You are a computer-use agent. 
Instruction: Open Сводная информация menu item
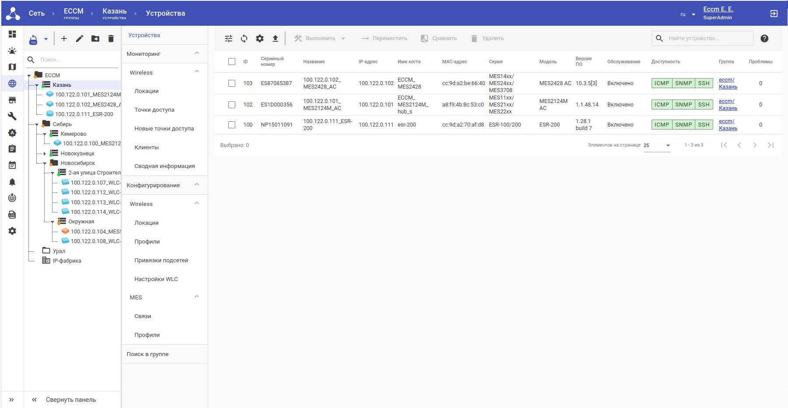(164, 166)
